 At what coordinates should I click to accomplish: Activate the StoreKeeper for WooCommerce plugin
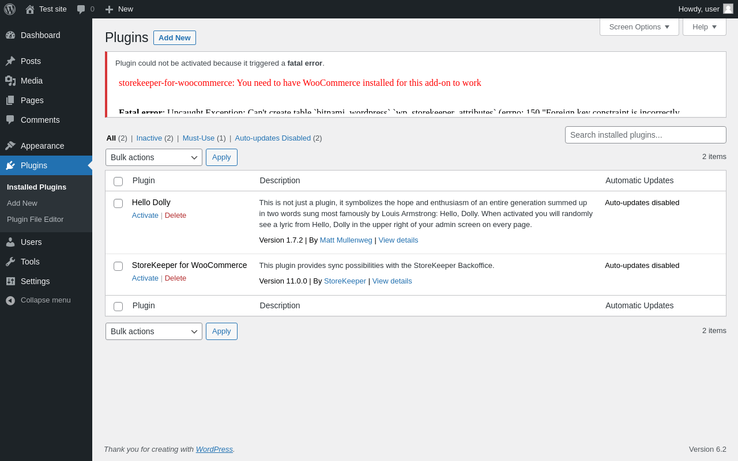tap(145, 278)
